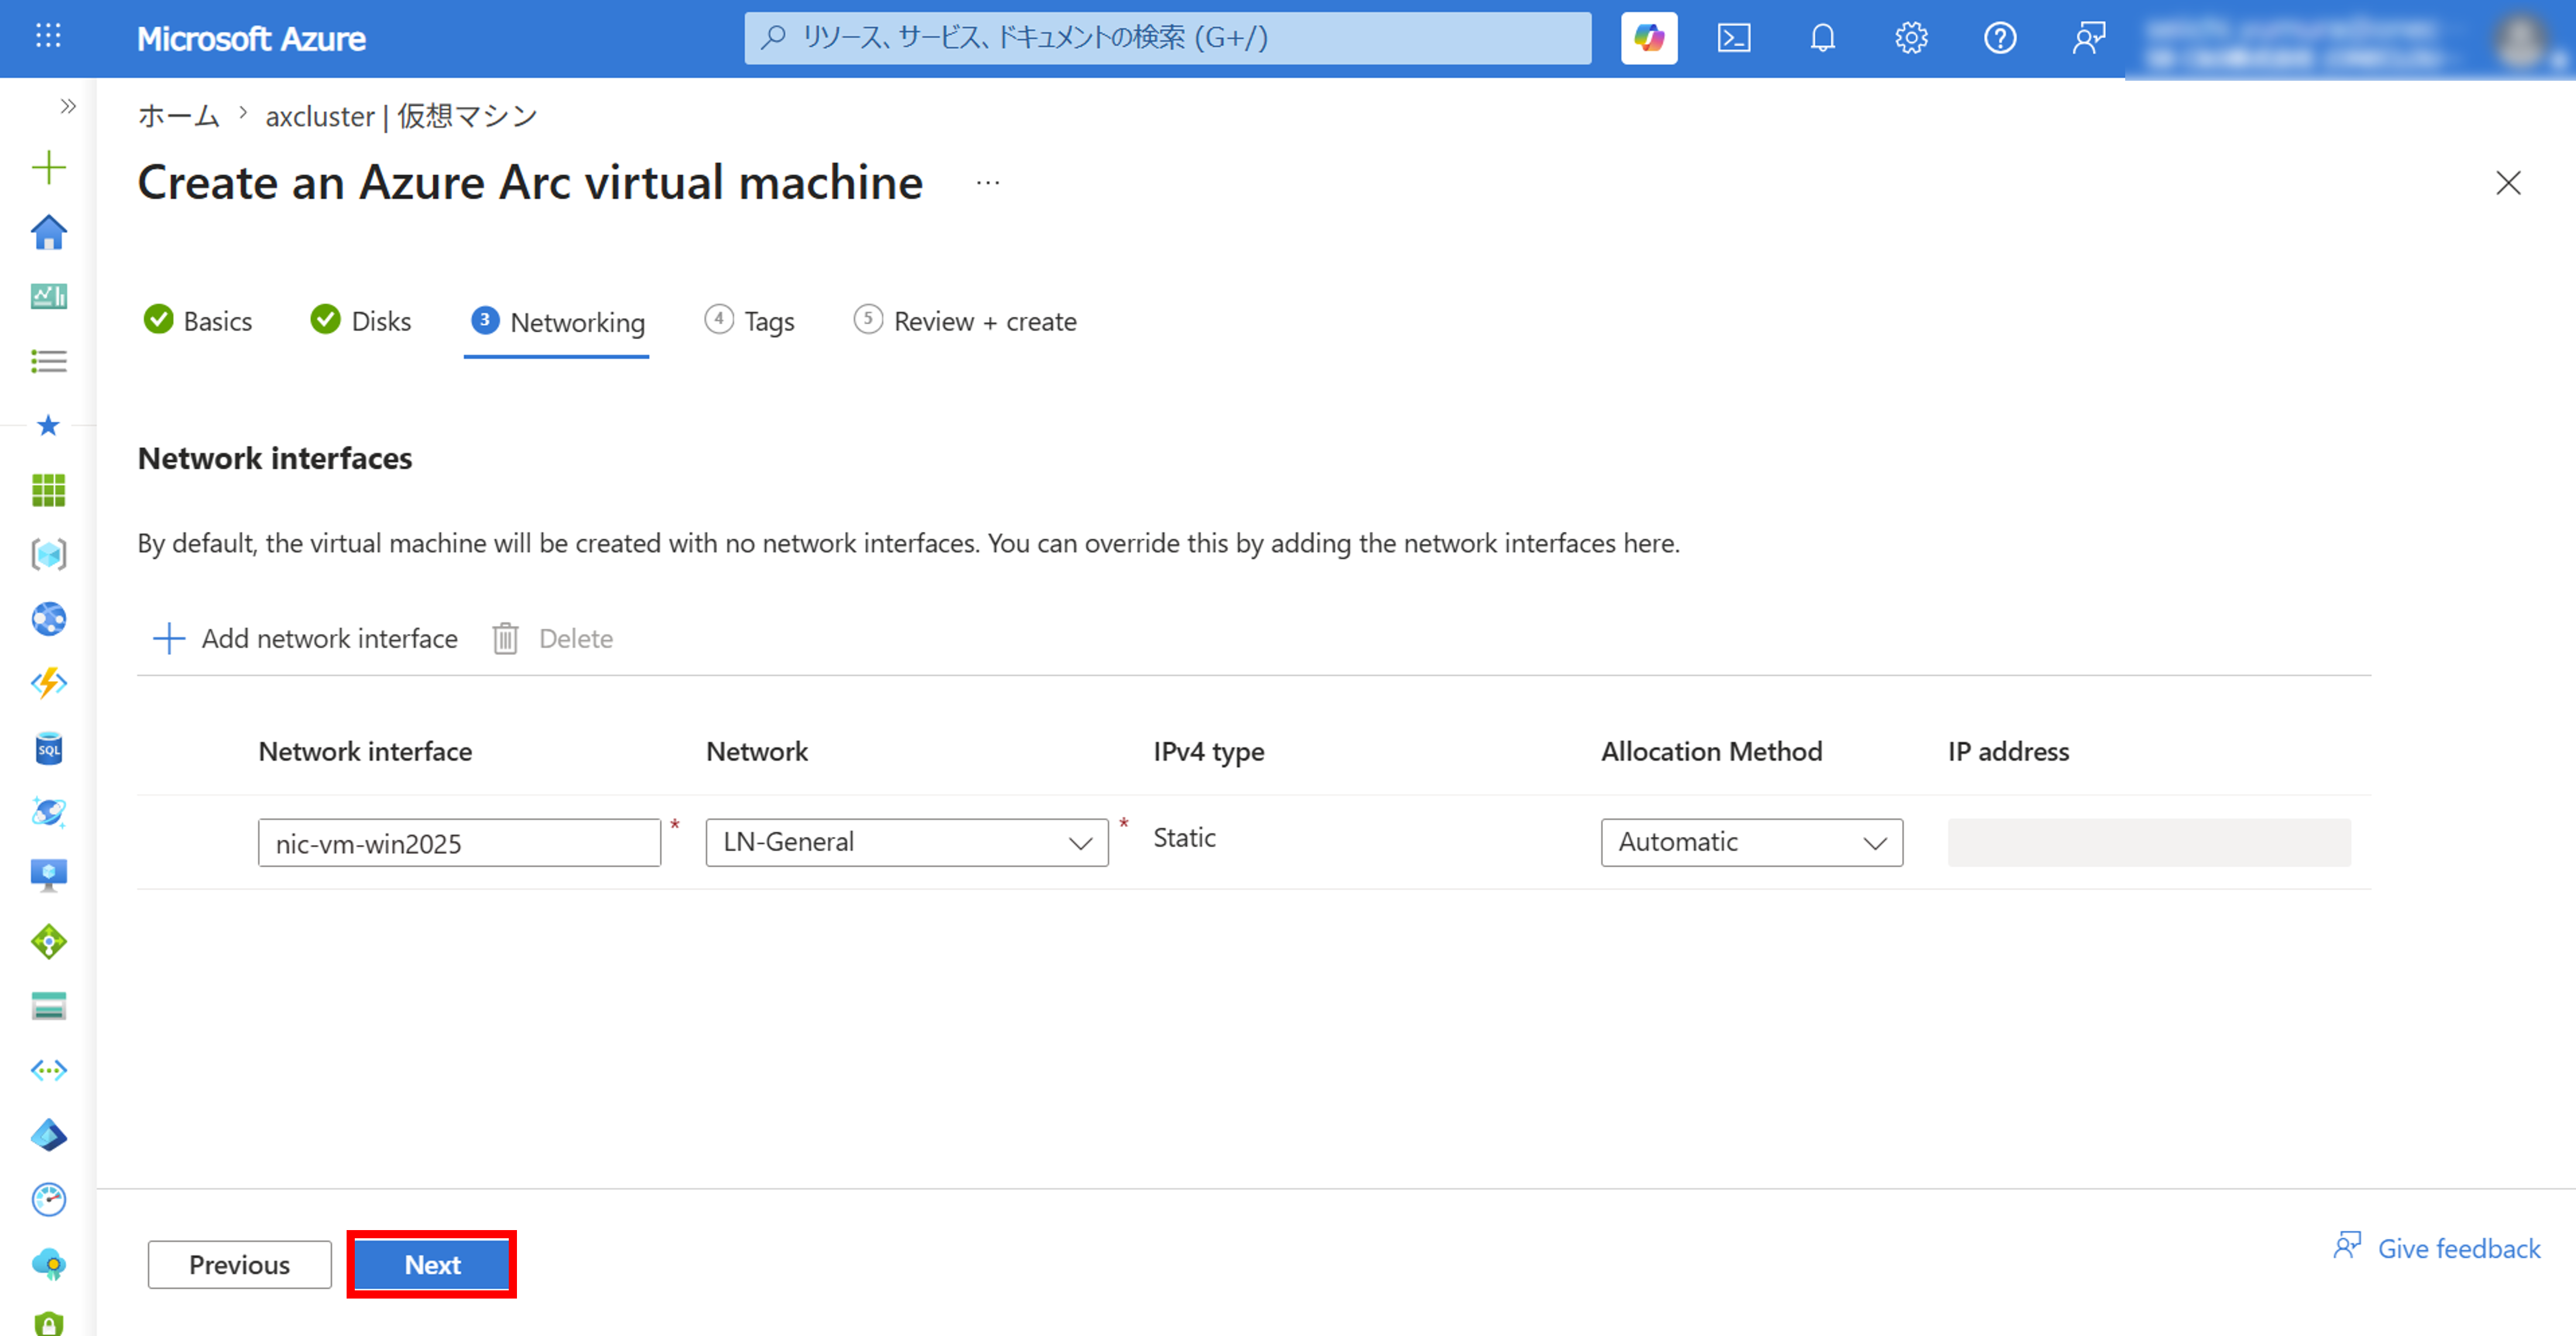Go back to axcluster | 仮想マシン breadcrumb
The image size is (2576, 1336).
(x=401, y=116)
